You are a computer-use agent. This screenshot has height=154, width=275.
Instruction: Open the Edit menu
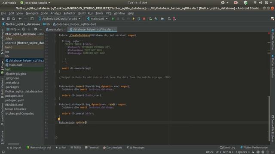coord(11,13)
